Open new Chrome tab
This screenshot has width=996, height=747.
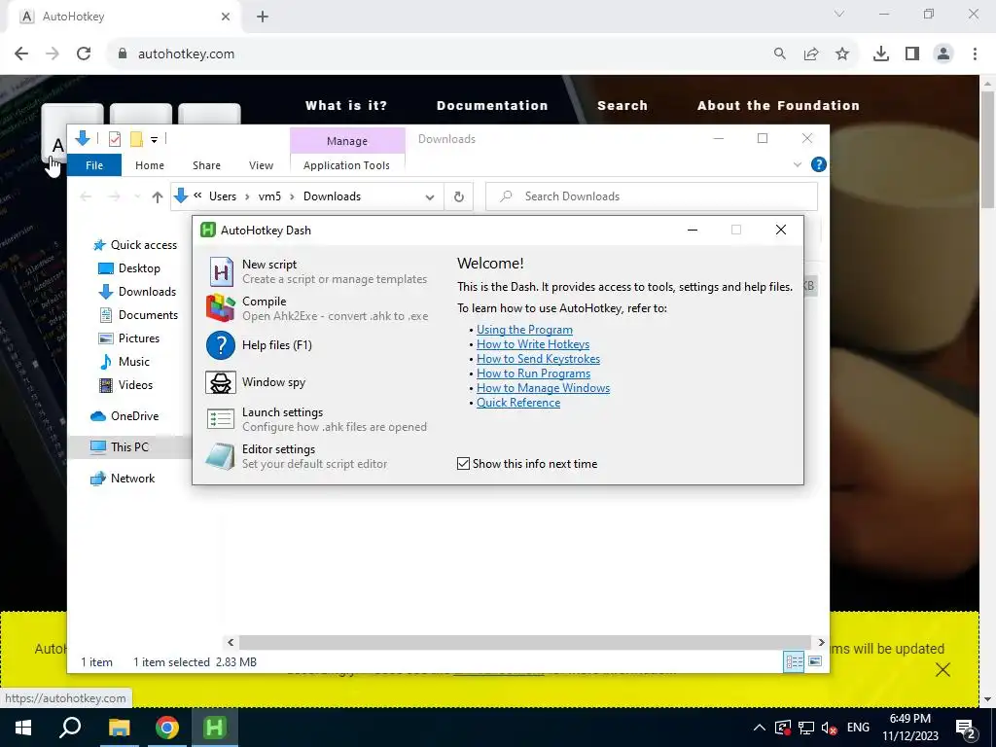tap(263, 17)
